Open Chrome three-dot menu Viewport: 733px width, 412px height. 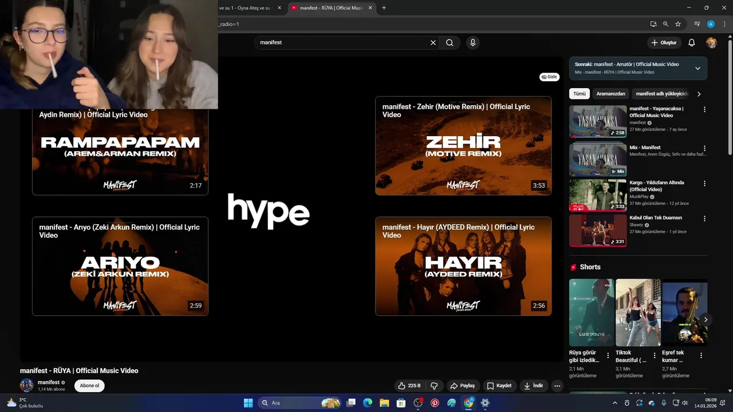coord(724,24)
